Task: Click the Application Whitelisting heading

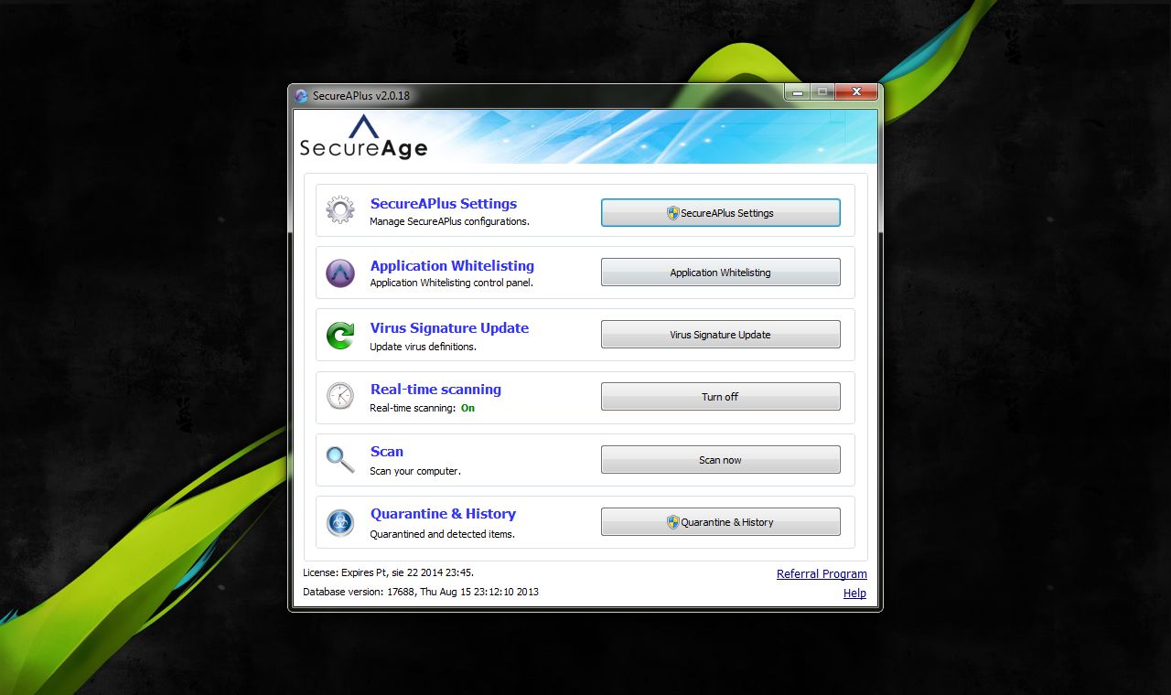Action: coord(452,266)
